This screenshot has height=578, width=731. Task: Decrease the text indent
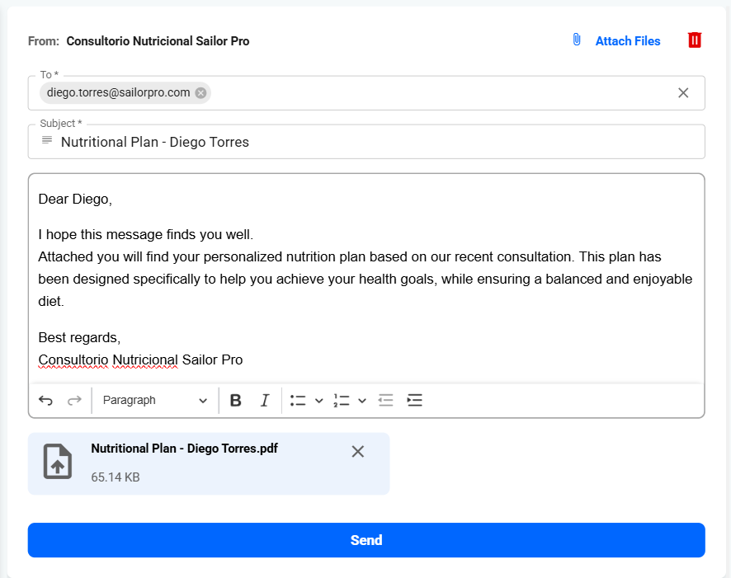385,401
